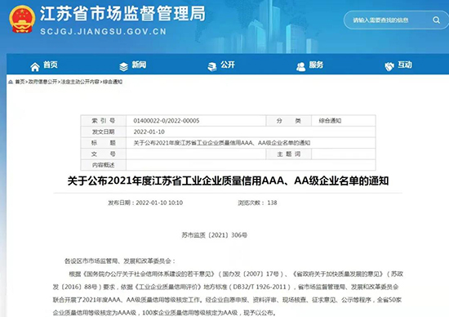The image size is (449, 317).
Task: Open the 公开 navigation tab
Action: pyautogui.click(x=221, y=65)
